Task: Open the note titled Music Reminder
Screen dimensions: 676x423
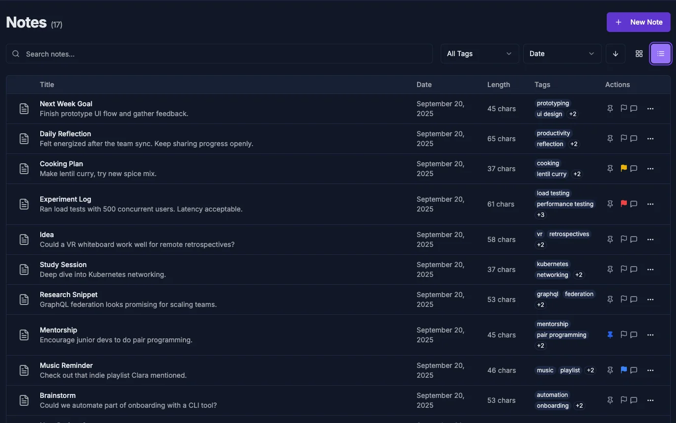Action: (66, 365)
